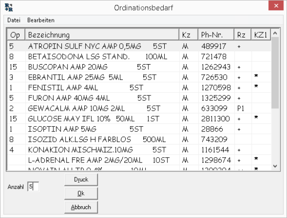Select row FENISTIL AMP 4ML
This screenshot has width=287, height=218.
pyautogui.click(x=139, y=88)
